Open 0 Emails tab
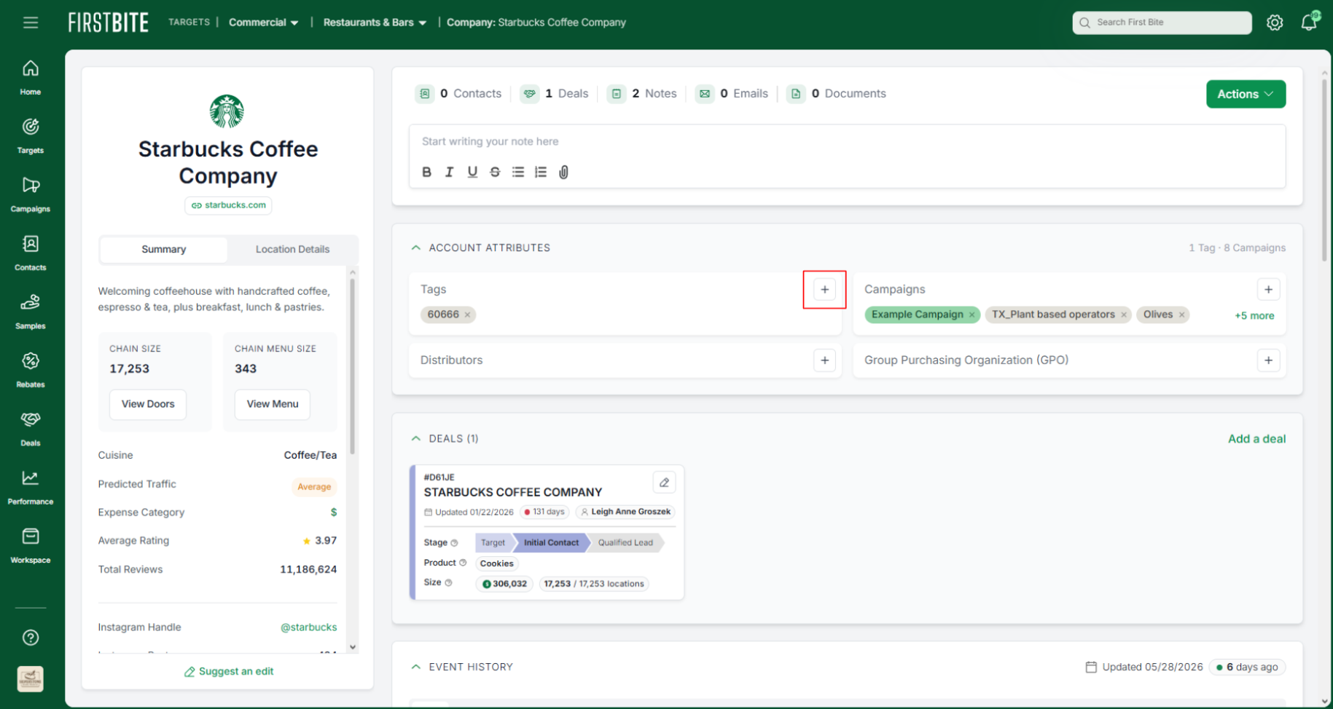 tap(732, 94)
